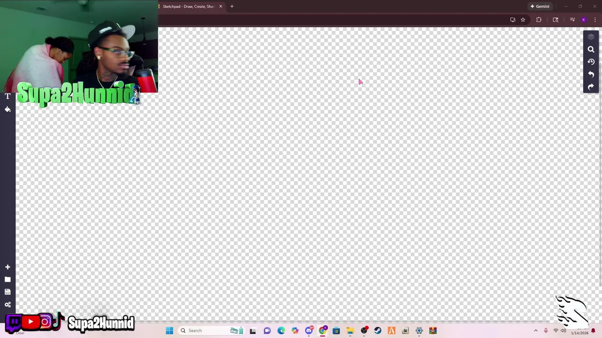The image size is (602, 338).
Task: Click the Gemini button in Chrome
Action: [x=540, y=7]
